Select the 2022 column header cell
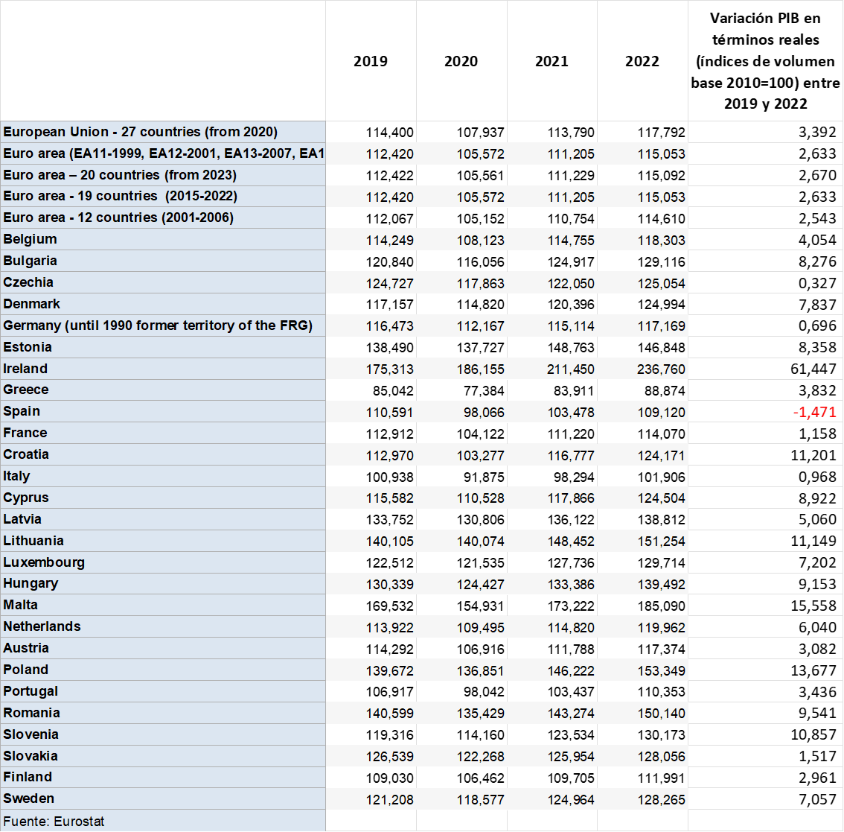Viewport: 844px width, 832px height. [x=642, y=61]
